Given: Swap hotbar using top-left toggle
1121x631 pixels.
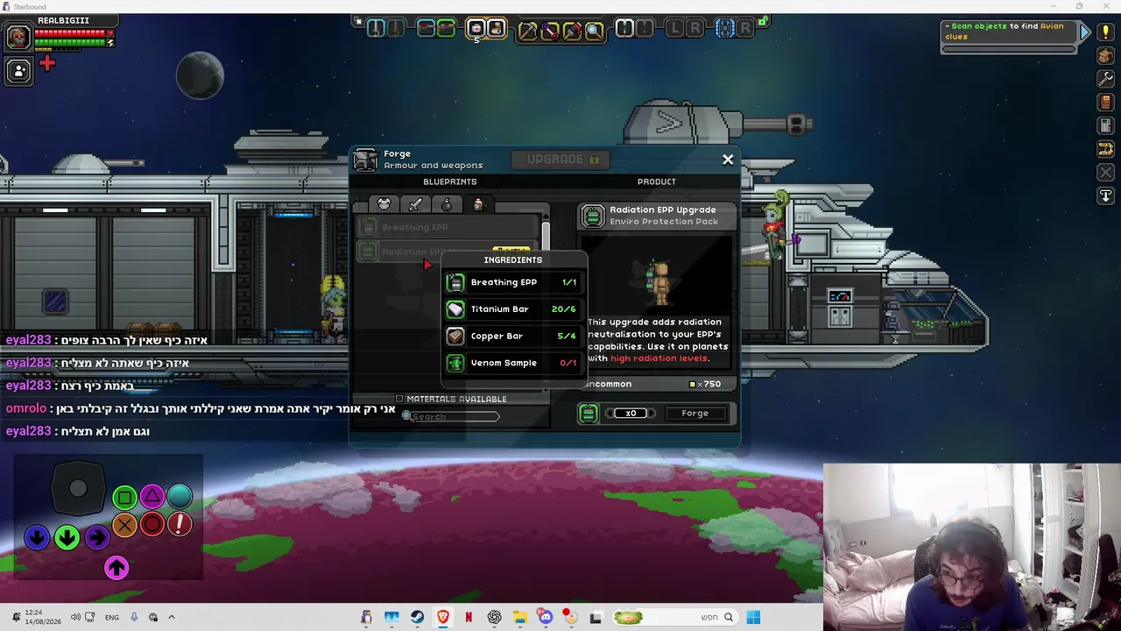Looking at the screenshot, I should [358, 20].
